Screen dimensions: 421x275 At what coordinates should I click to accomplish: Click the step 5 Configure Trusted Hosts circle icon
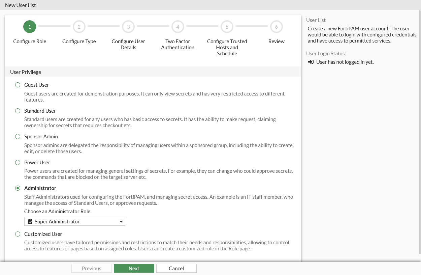coord(227,27)
